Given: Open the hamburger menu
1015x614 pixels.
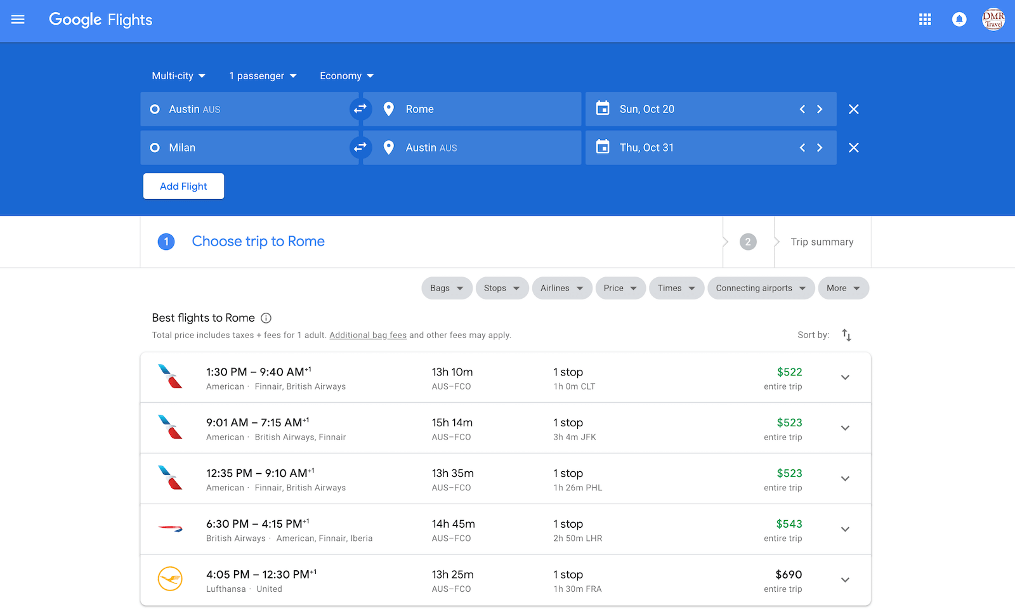Looking at the screenshot, I should tap(18, 20).
